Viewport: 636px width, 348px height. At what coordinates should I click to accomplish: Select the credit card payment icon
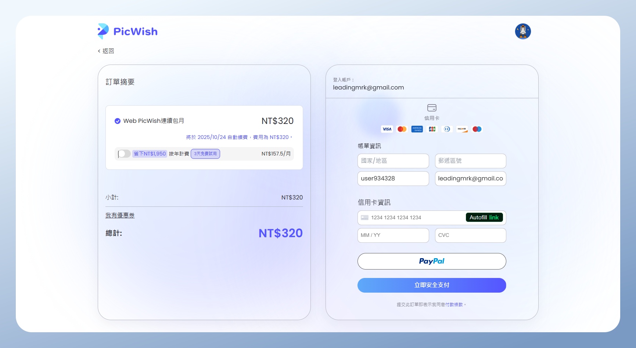coord(432,108)
